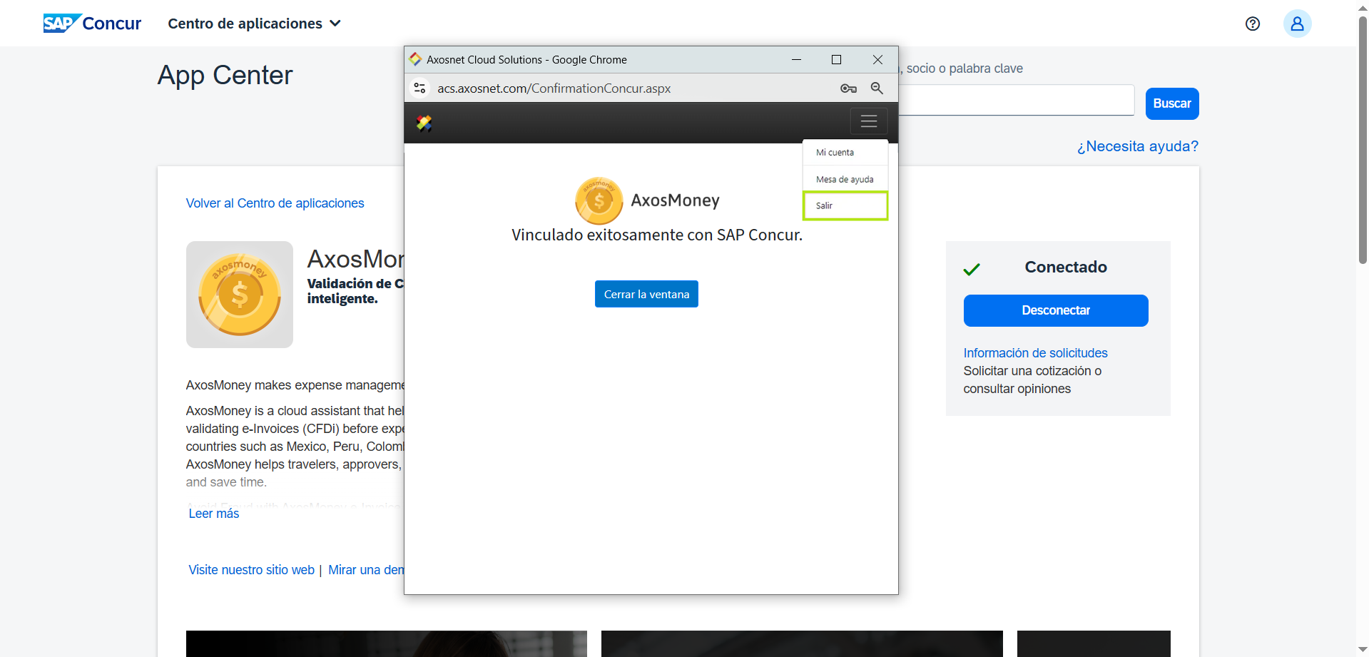Click the Axosnet logo in dark header

coord(424,123)
